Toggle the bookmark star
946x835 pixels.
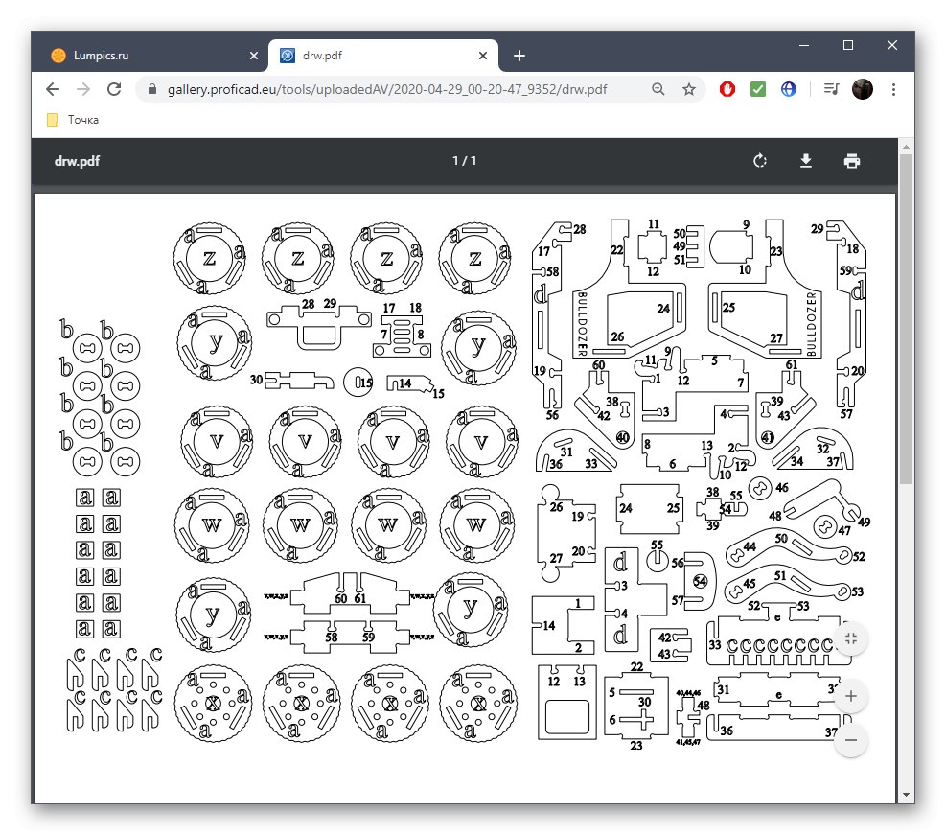[689, 88]
